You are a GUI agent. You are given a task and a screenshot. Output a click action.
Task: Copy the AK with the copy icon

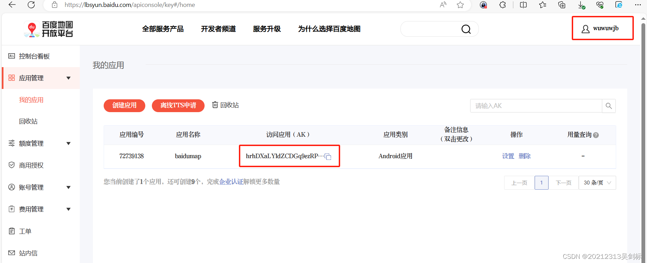pyautogui.click(x=328, y=157)
